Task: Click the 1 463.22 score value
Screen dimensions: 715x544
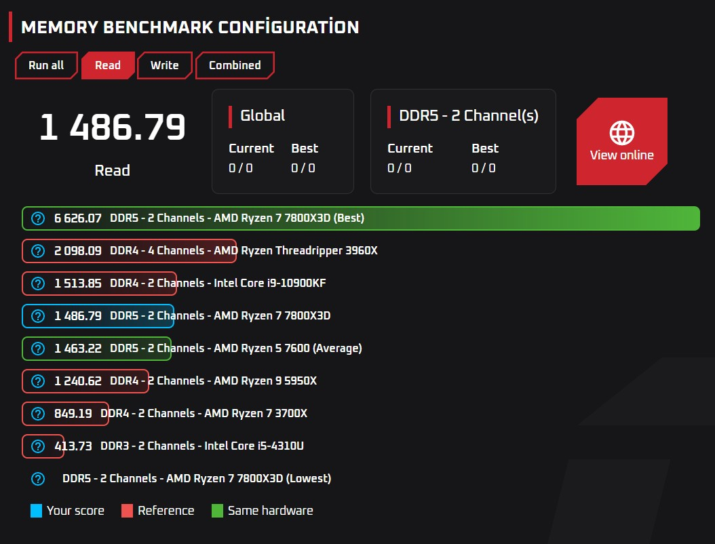Action: (78, 349)
